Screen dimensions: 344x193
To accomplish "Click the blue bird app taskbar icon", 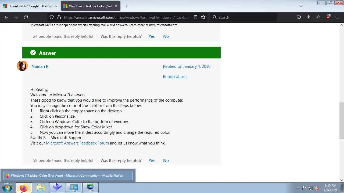I will (x=57, y=188).
